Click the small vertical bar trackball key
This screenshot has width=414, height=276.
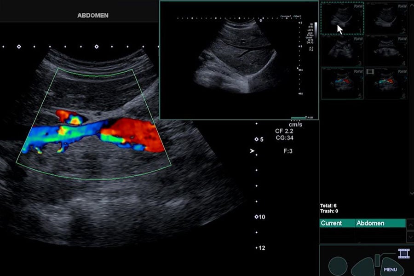point(377,260)
